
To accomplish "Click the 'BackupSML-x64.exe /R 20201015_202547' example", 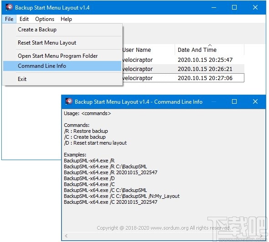I will (110, 172).
